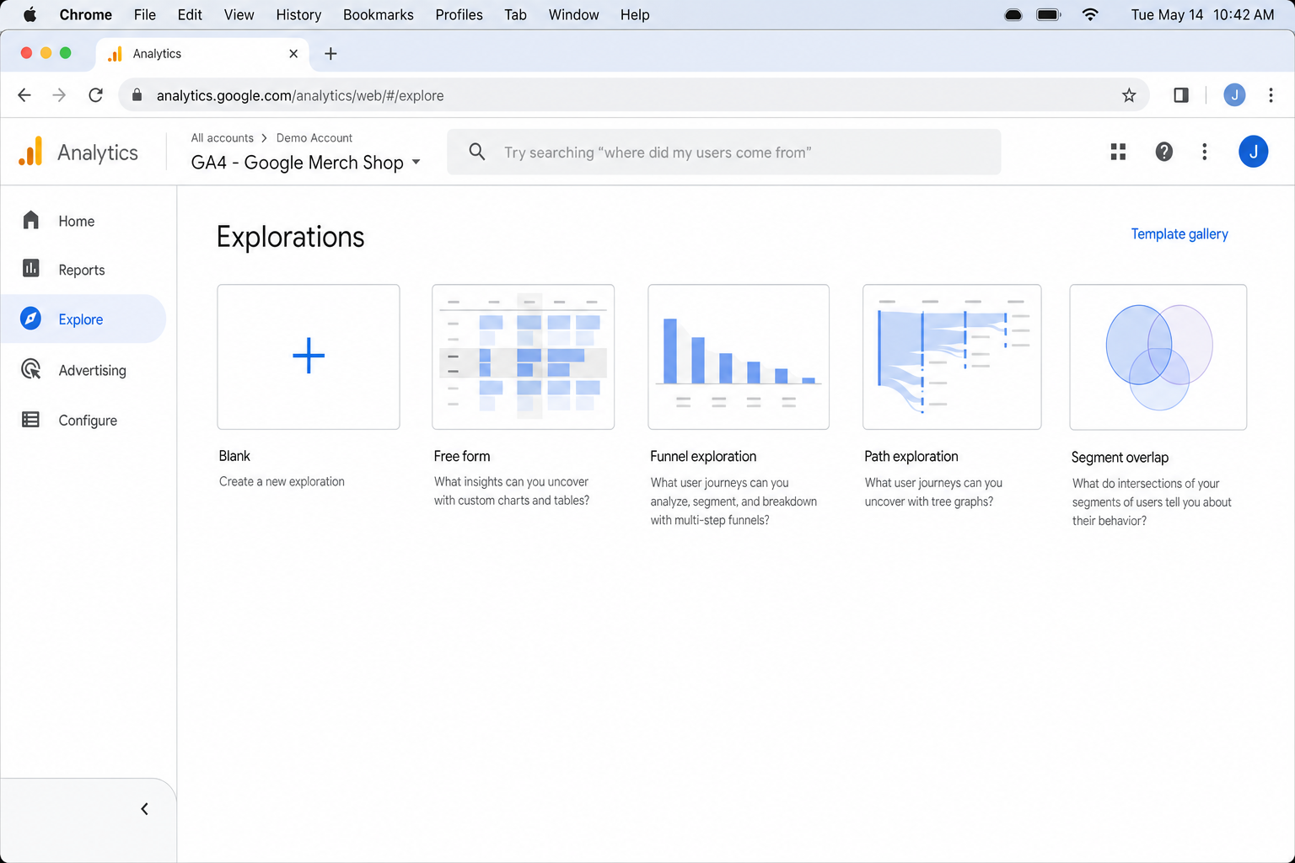This screenshot has width=1295, height=863.
Task: Open the Bookmarks menu
Action: click(x=379, y=14)
